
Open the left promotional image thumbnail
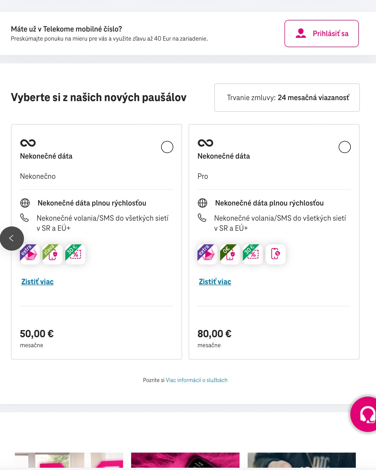click(69, 460)
